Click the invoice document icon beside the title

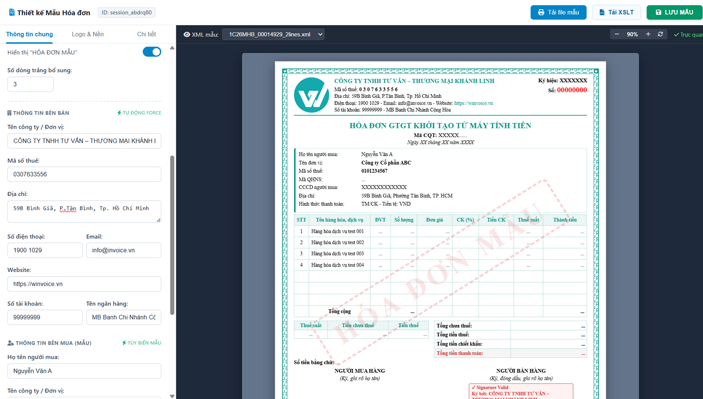12,13
